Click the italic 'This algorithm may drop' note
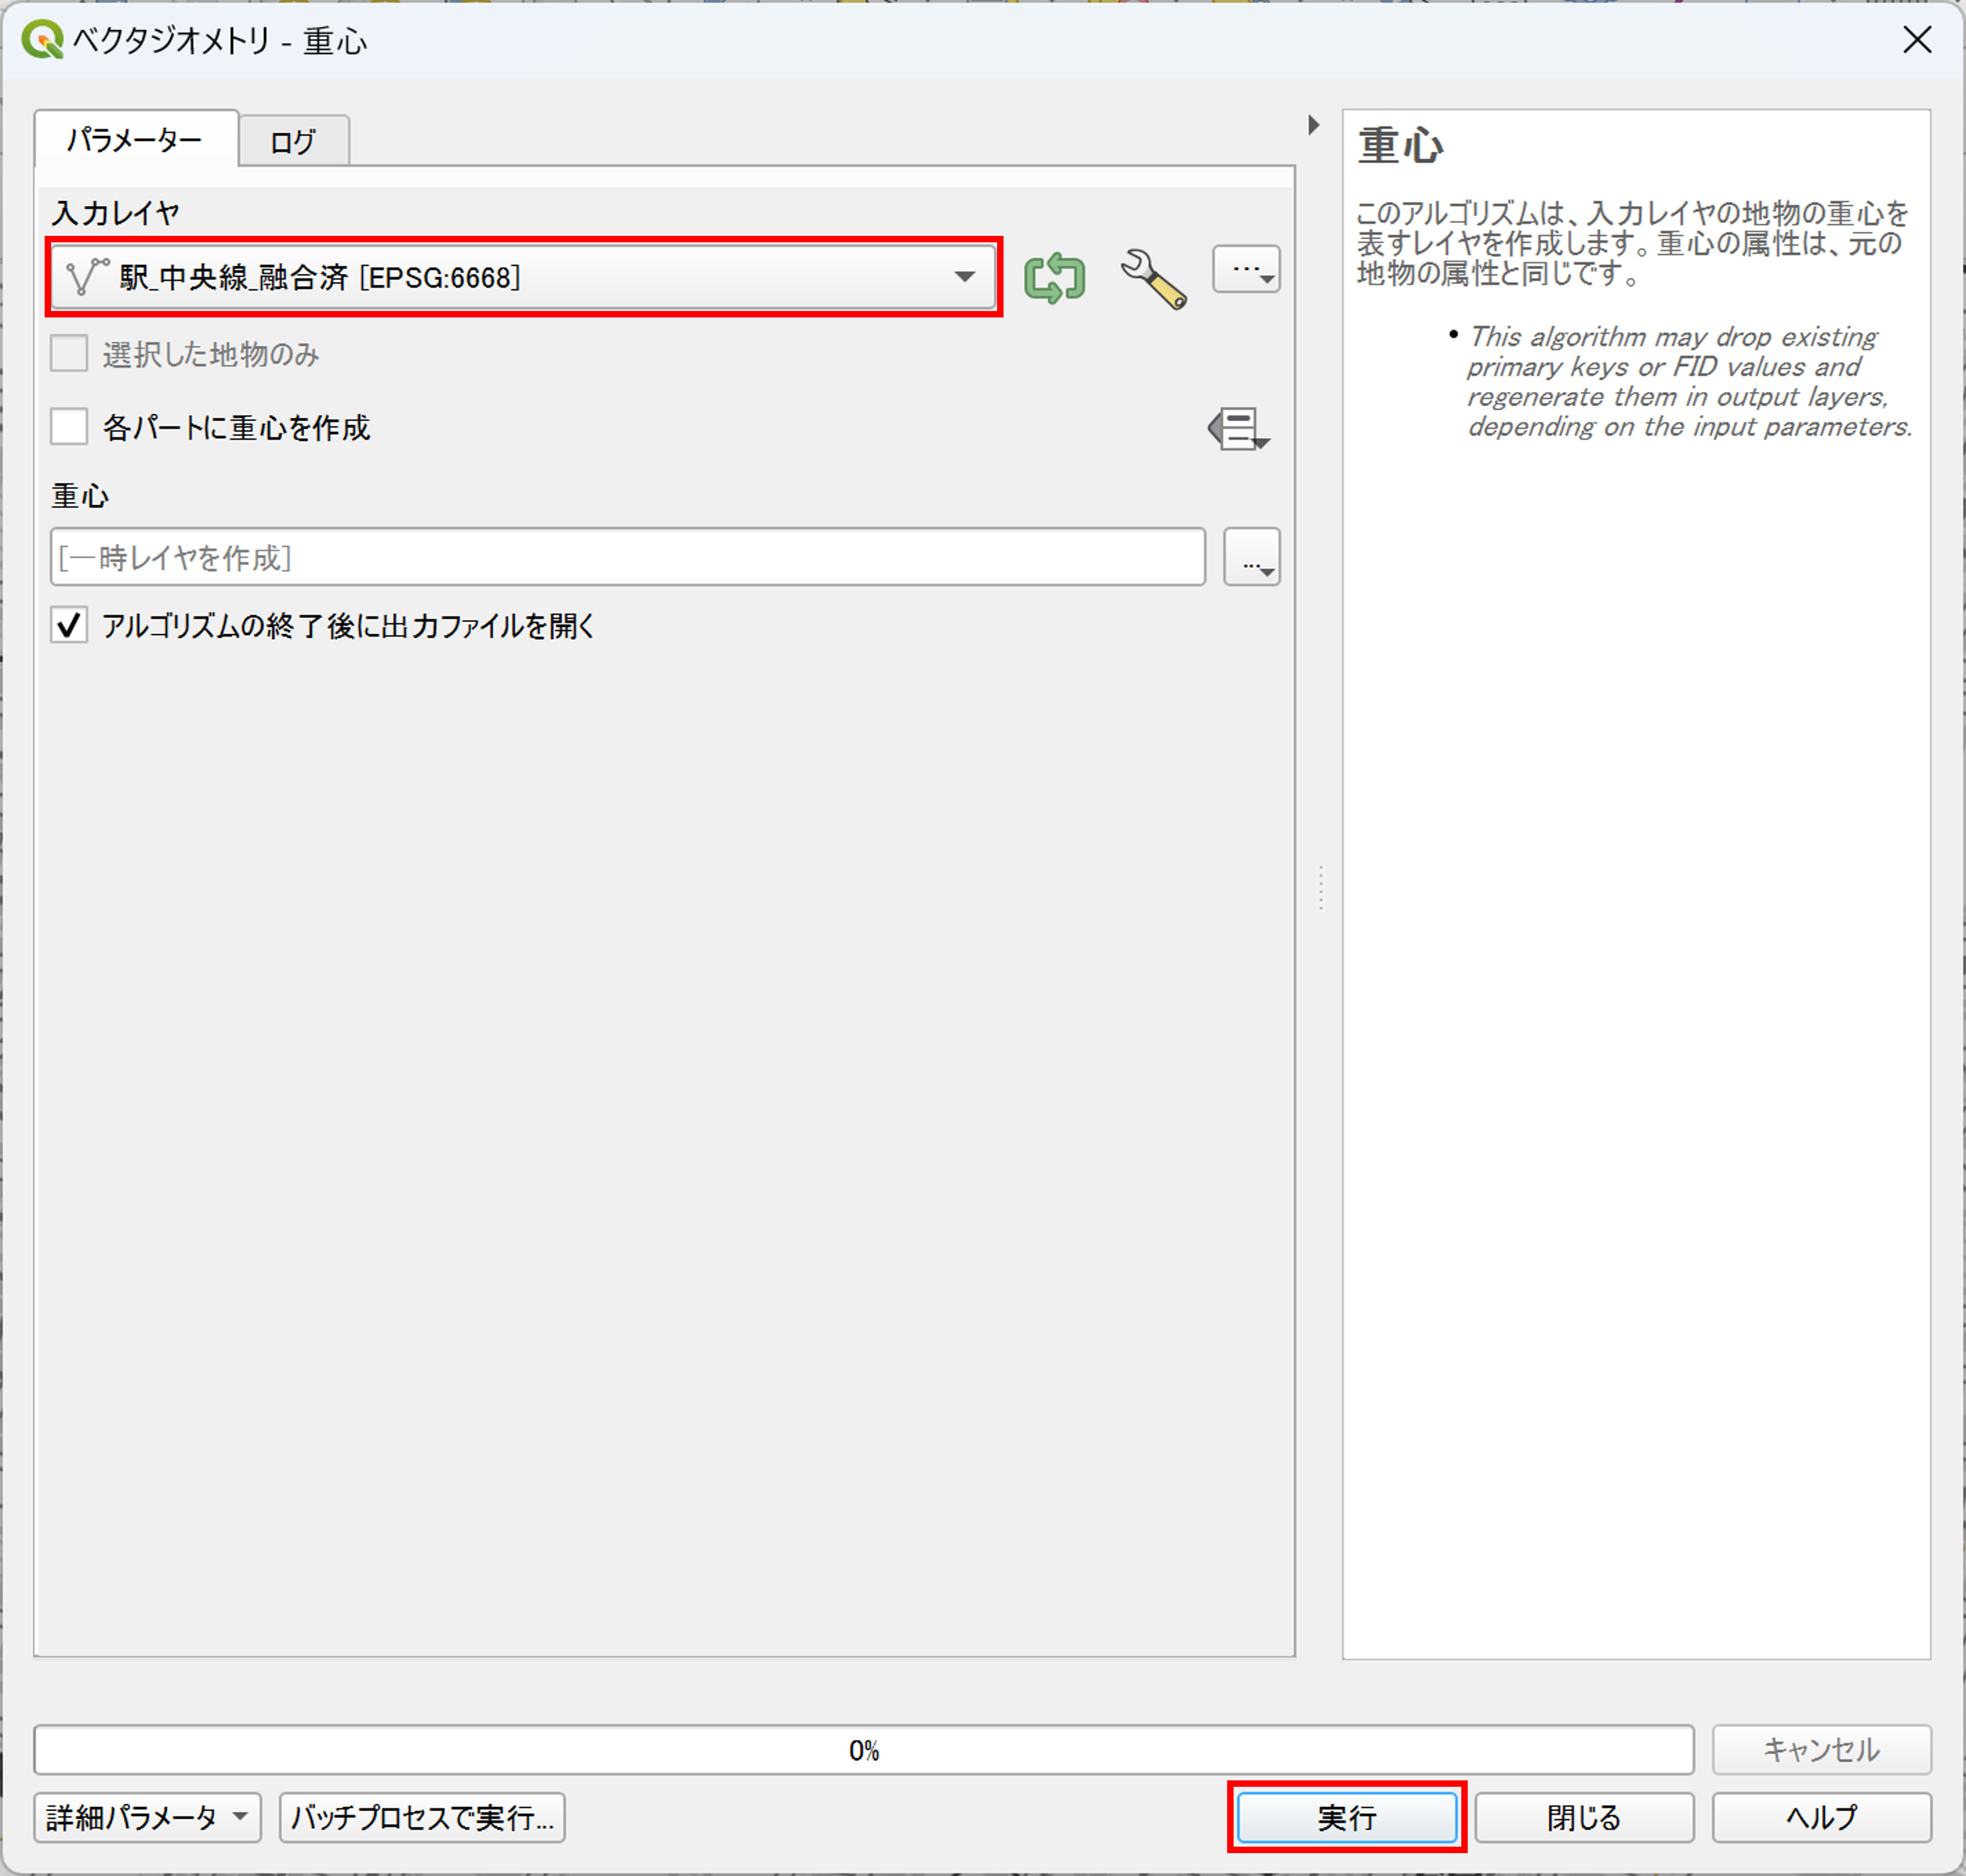The image size is (1966, 1876). (1689, 382)
